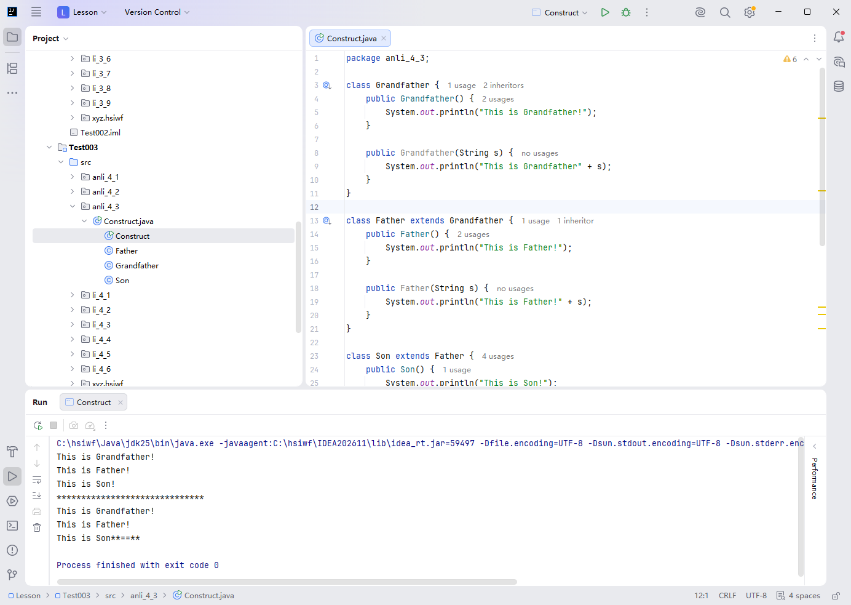The image size is (851, 605).
Task: Toggle scroll to end of console
Action: click(37, 495)
